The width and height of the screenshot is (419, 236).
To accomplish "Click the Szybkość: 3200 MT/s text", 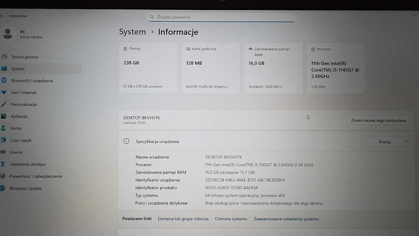I will [265, 87].
